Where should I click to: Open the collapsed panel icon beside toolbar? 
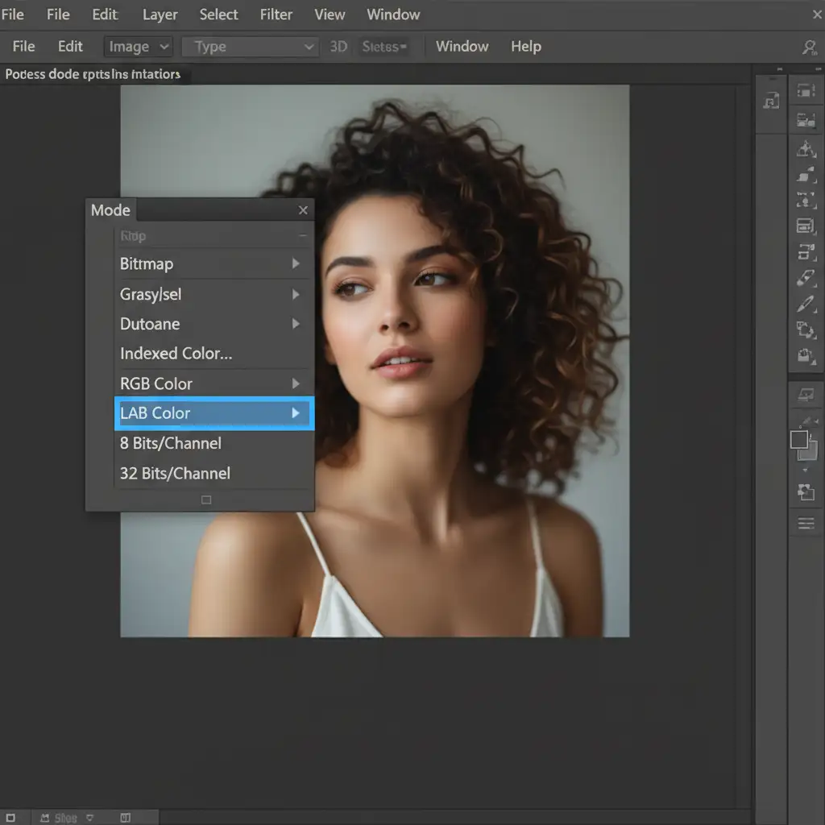[771, 101]
